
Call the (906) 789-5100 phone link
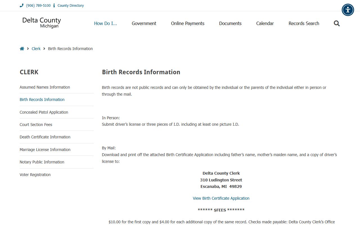coord(38,5)
